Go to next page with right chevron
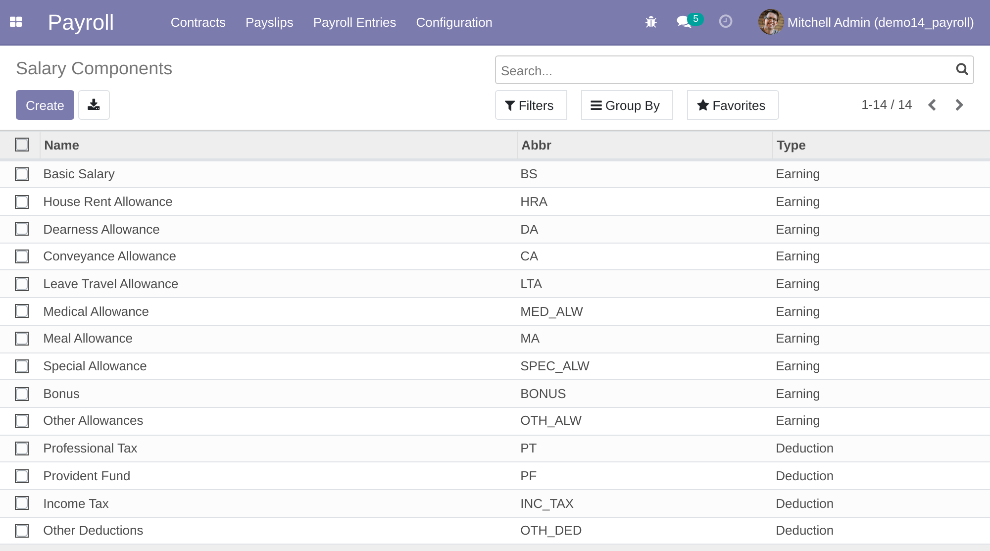Image resolution: width=990 pixels, height=551 pixels. 959,105
